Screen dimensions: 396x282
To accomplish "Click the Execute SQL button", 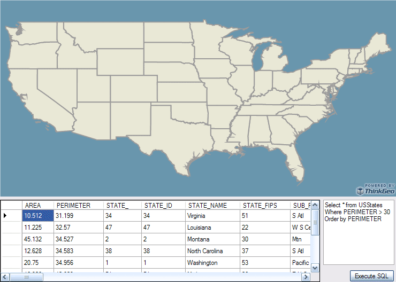I will click(372, 276).
